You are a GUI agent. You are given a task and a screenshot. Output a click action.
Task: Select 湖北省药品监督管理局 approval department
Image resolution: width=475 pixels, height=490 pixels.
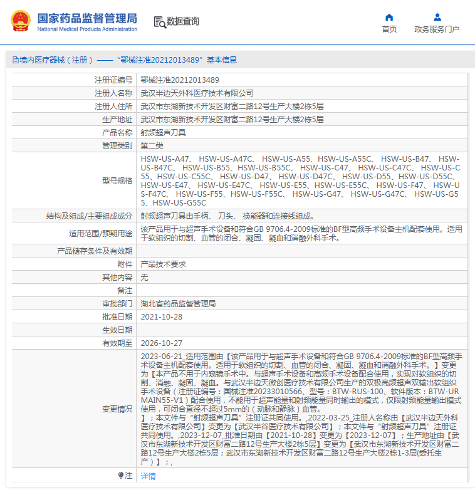click(x=178, y=303)
